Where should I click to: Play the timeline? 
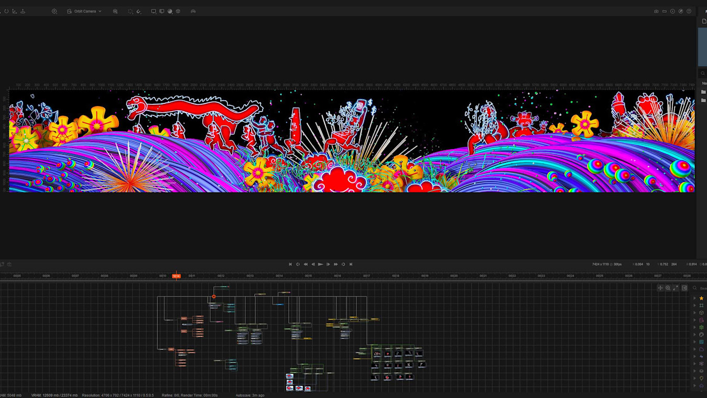[320, 264]
